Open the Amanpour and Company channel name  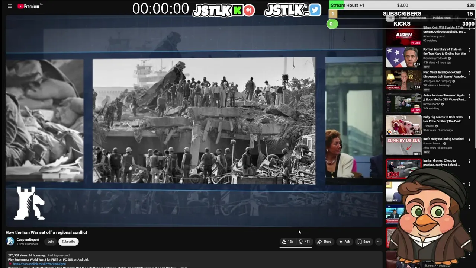coord(437,81)
